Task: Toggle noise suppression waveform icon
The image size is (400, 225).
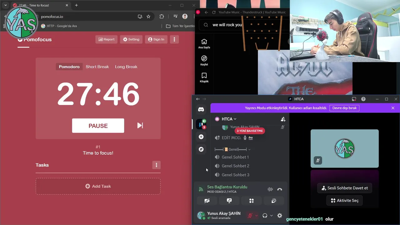Action: point(270,189)
